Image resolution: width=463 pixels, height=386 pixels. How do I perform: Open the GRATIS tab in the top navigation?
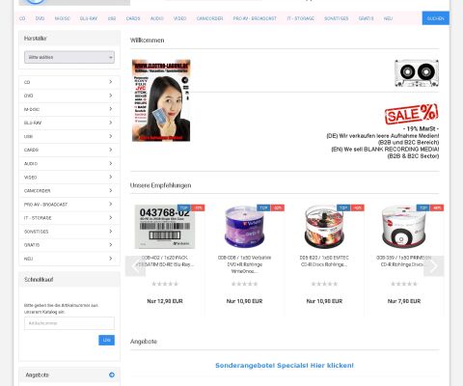coord(367,18)
